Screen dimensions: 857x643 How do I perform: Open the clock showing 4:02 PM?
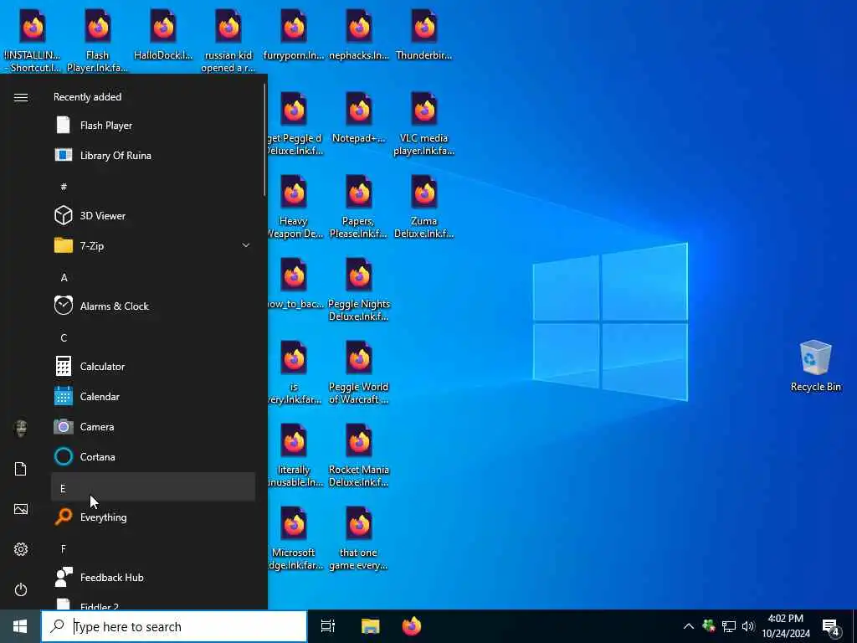pos(785,626)
